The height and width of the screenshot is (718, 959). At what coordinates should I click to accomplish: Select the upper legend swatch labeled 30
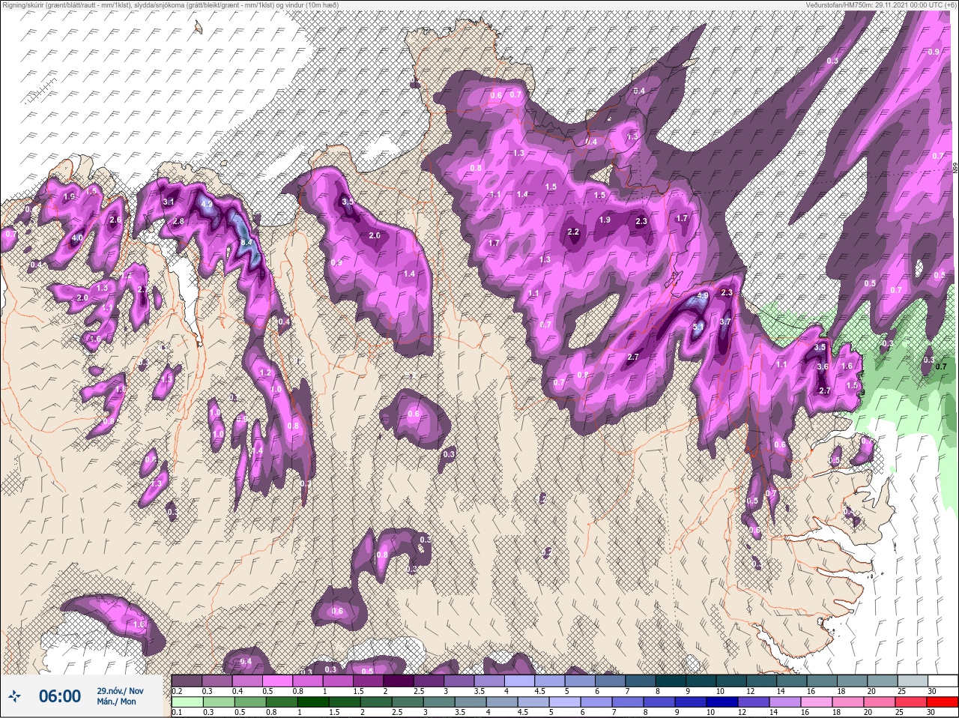(x=942, y=681)
